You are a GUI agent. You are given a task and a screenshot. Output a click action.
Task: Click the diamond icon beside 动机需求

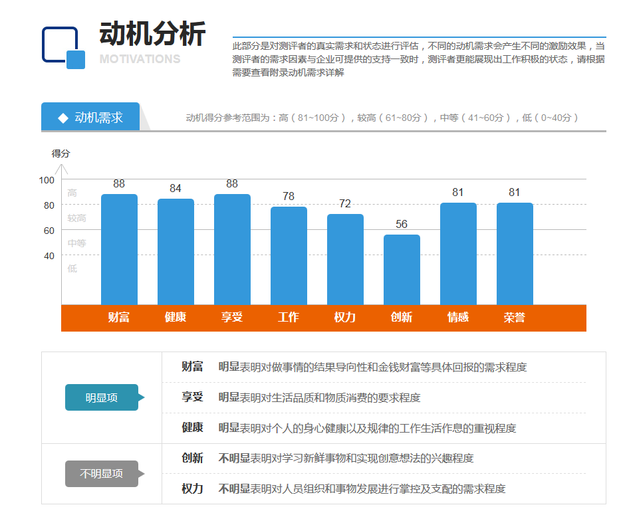[x=63, y=118]
